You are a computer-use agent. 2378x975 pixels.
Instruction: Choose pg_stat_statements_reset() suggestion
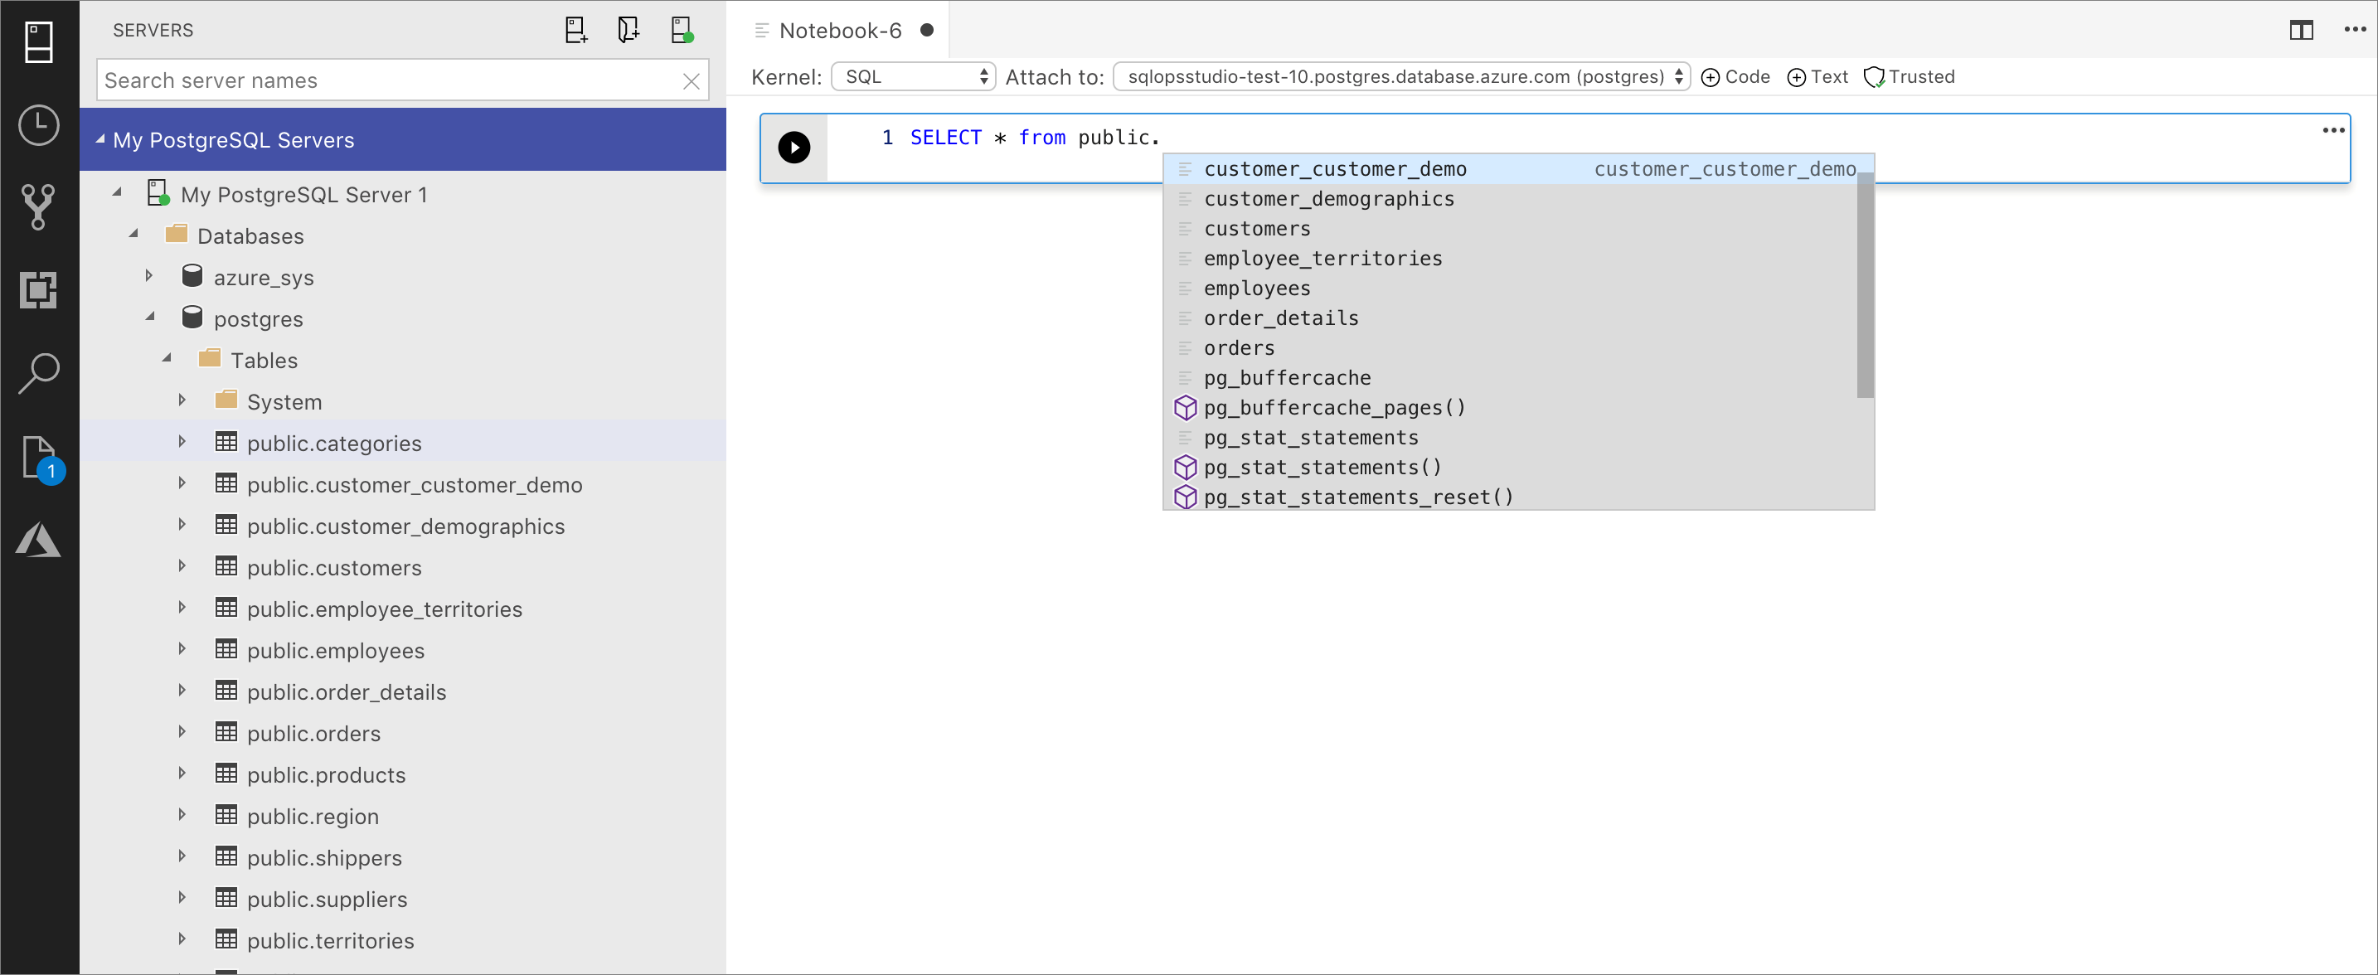(1510, 497)
